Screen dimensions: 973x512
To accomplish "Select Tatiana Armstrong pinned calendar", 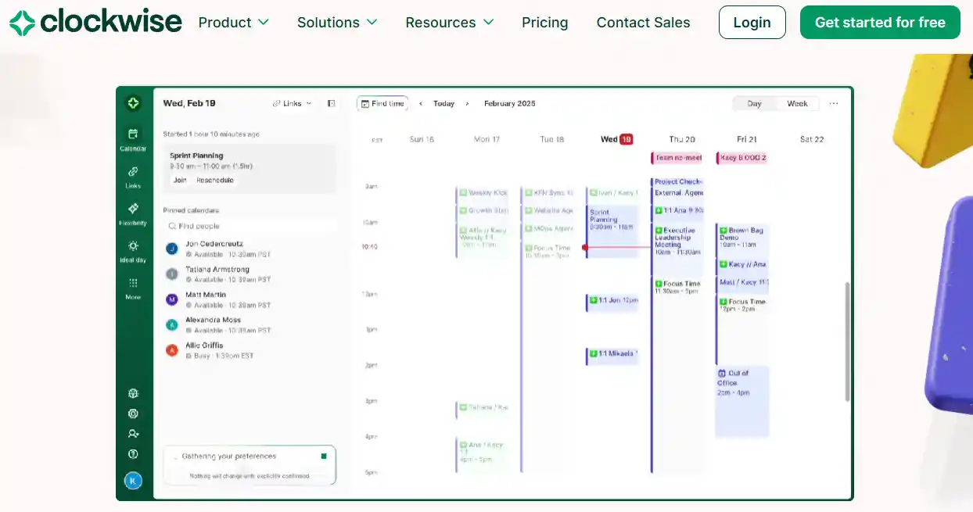I will [x=250, y=274].
